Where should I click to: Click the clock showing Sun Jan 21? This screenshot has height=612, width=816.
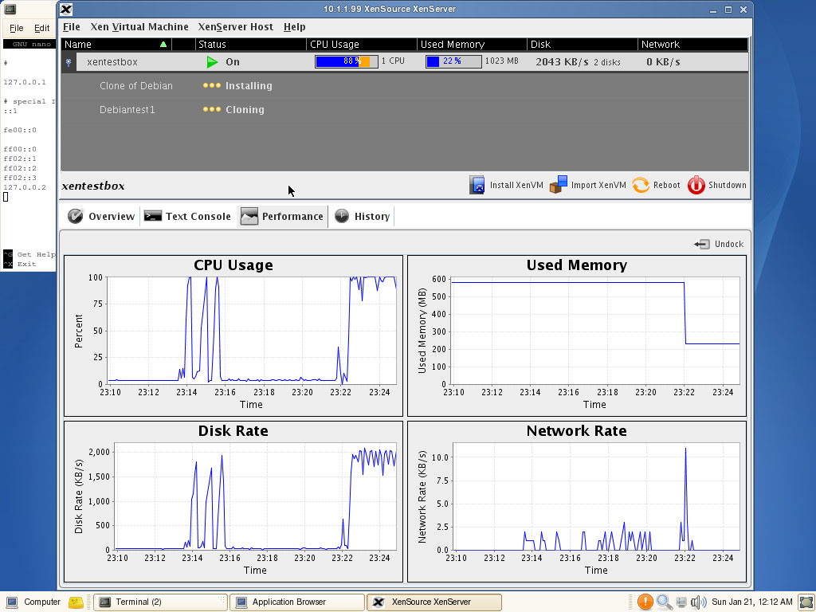tap(752, 602)
